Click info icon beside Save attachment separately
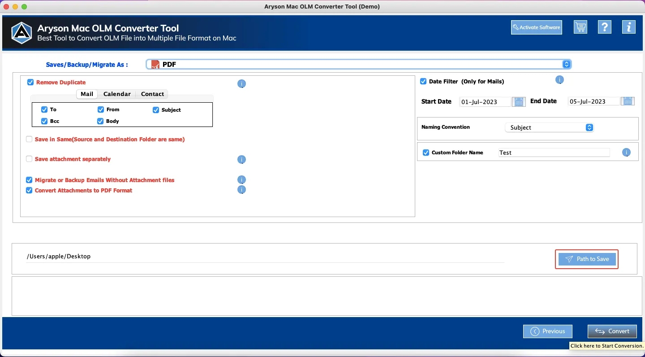645x357 pixels. pyautogui.click(x=241, y=160)
